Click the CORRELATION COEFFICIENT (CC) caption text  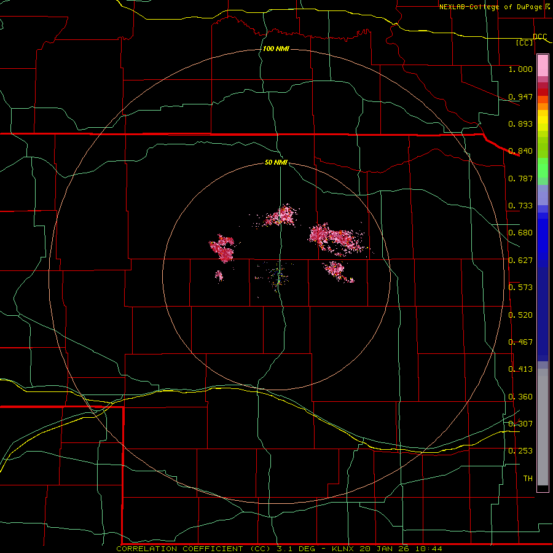pyautogui.click(x=194, y=549)
